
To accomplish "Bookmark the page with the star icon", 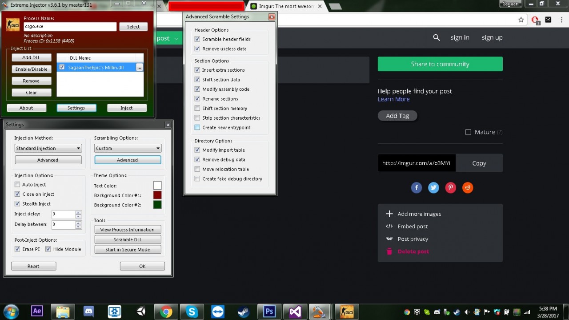I will (x=521, y=20).
